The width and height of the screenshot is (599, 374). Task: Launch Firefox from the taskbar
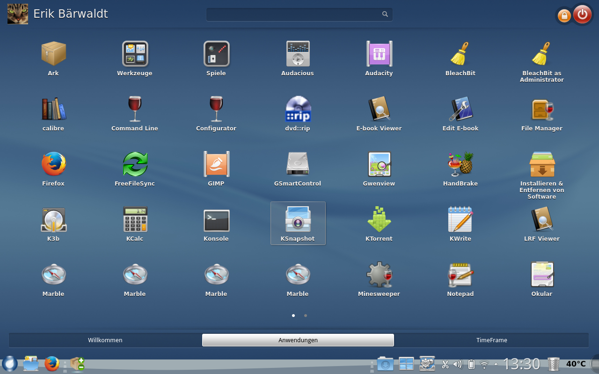tap(52, 364)
